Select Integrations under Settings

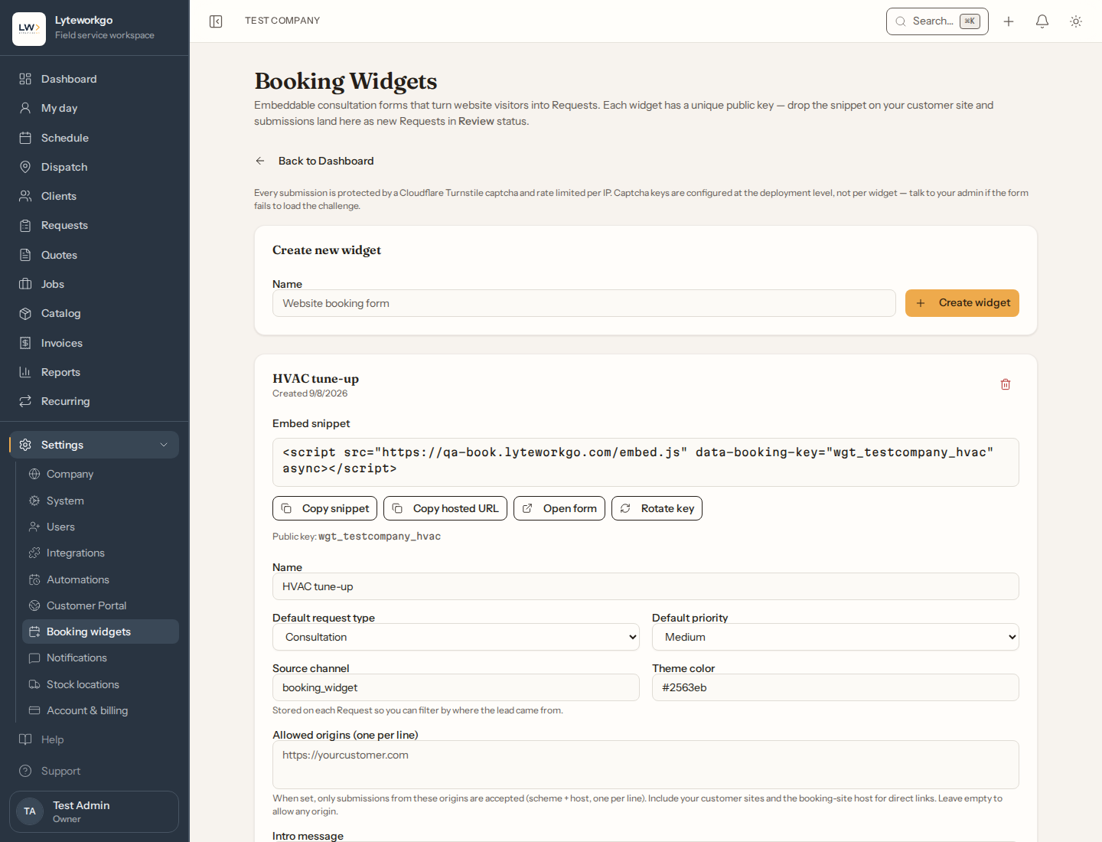[100, 553]
